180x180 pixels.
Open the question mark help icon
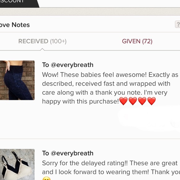(178, 24)
